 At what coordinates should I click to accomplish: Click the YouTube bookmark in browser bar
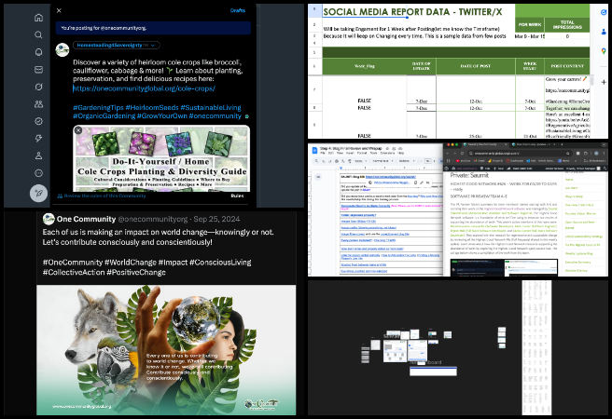click(x=464, y=161)
